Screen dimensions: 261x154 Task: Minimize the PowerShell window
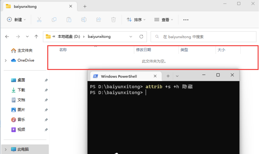tap(204, 75)
